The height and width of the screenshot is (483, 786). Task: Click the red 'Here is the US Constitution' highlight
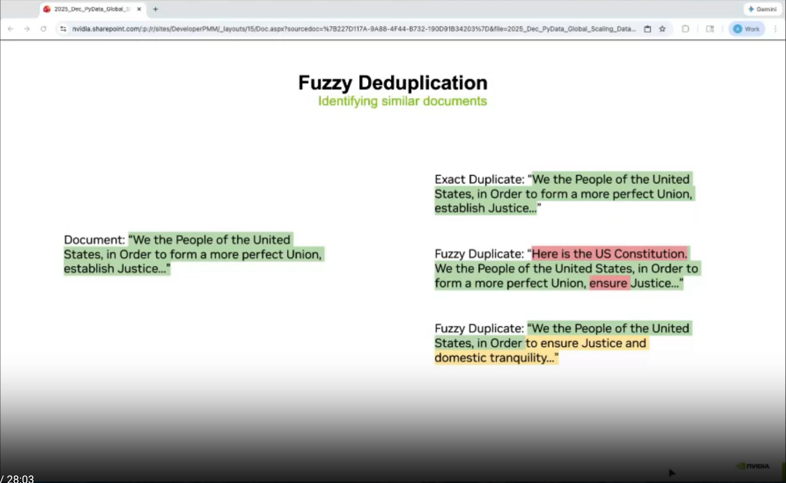[609, 254]
